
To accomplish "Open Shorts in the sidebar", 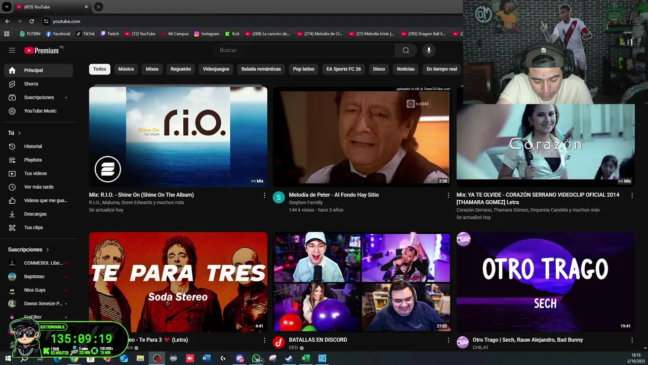I will coord(38,84).
